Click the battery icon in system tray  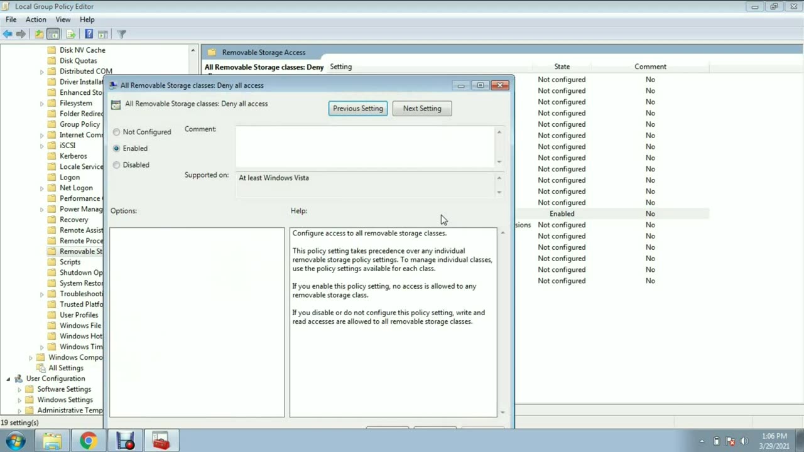[x=717, y=441]
